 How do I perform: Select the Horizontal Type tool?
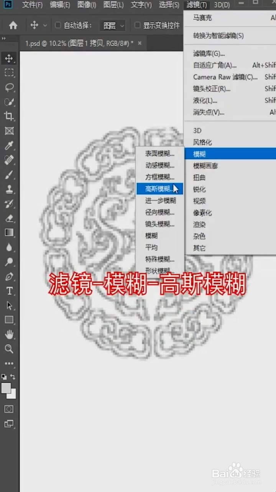(x=9, y=291)
